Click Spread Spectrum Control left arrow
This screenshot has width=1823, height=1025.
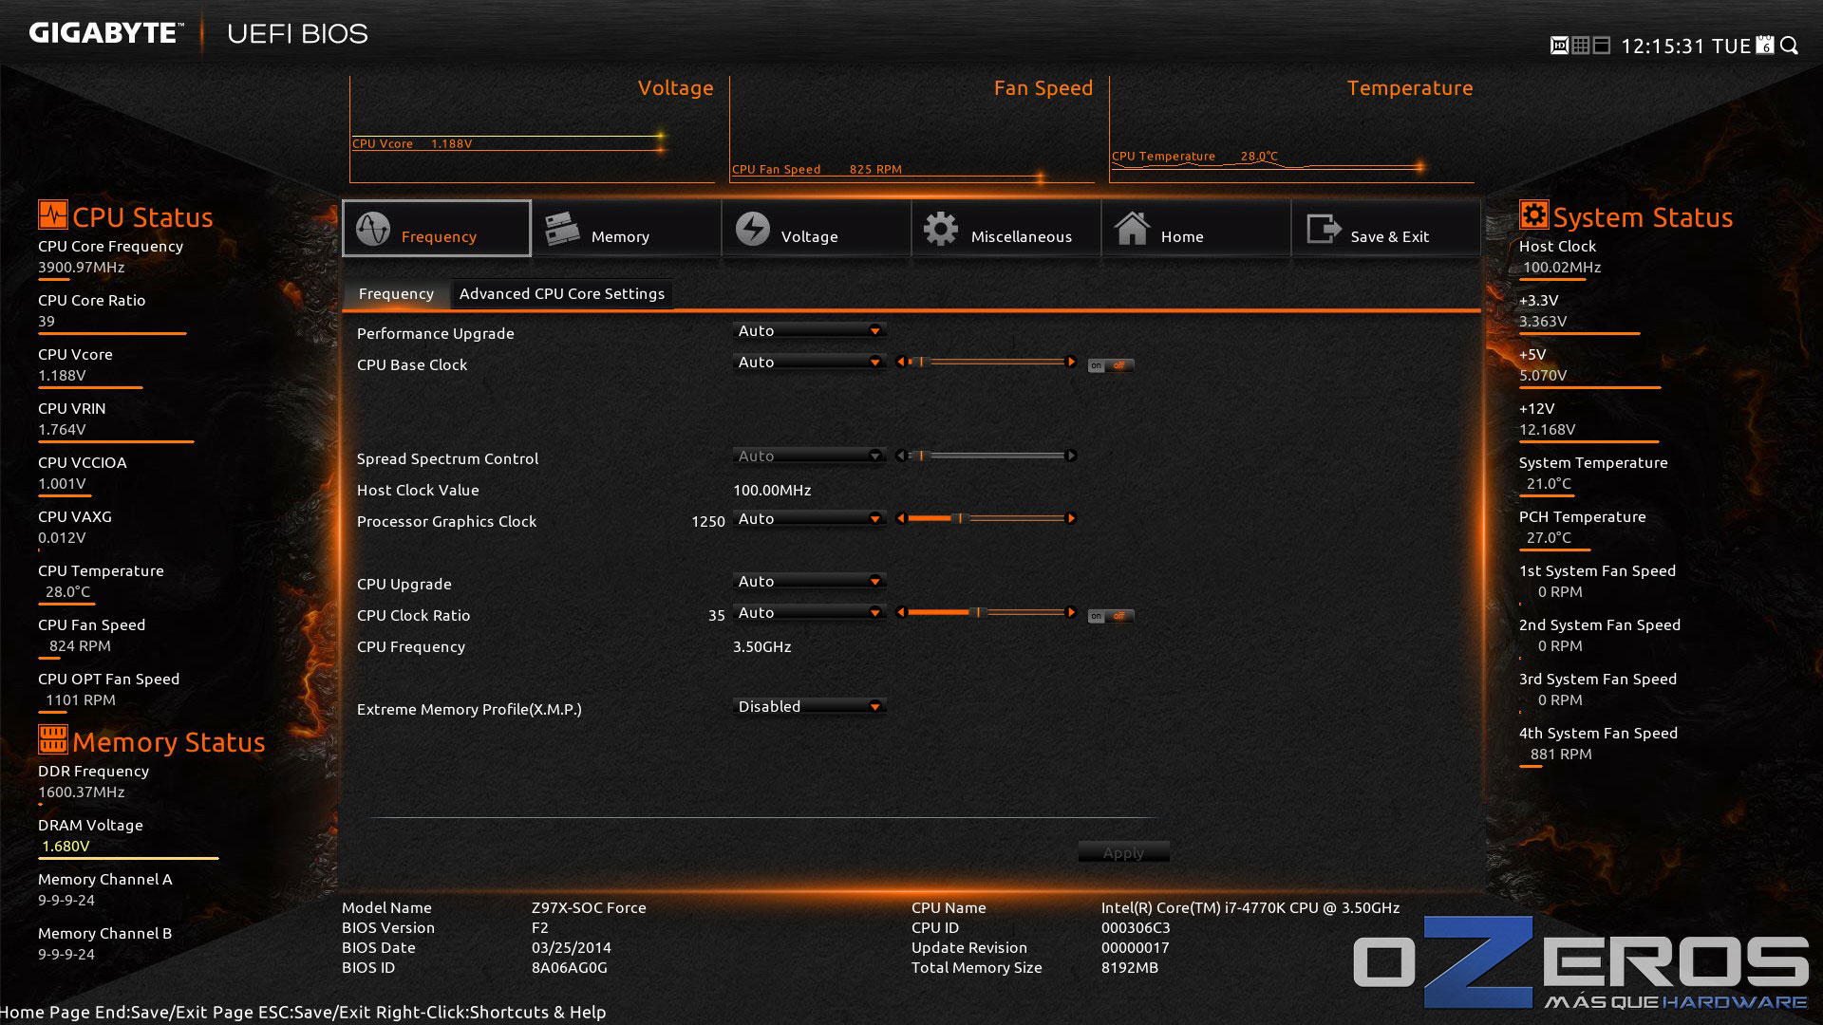[x=901, y=456]
